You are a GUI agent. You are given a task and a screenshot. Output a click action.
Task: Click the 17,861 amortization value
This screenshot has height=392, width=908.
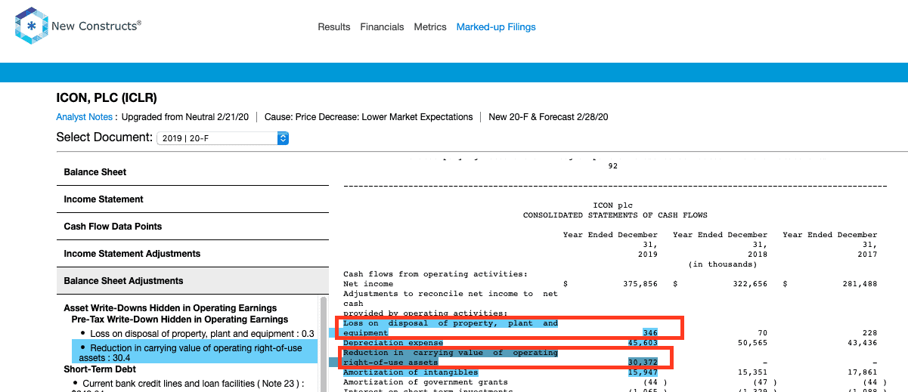[x=862, y=372]
